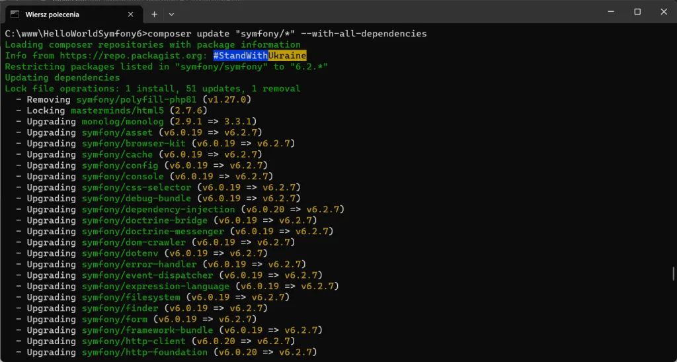This screenshot has width=677, height=362.
Task: Click symfony/console package name
Action: coord(122,177)
